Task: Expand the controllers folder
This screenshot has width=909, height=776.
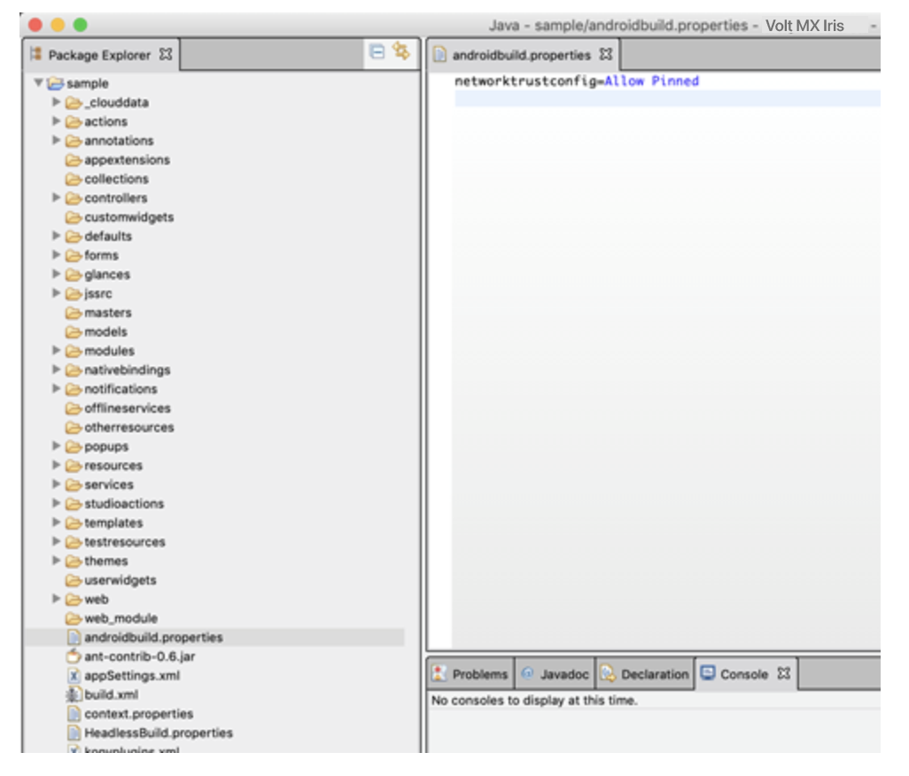Action: coord(56,198)
